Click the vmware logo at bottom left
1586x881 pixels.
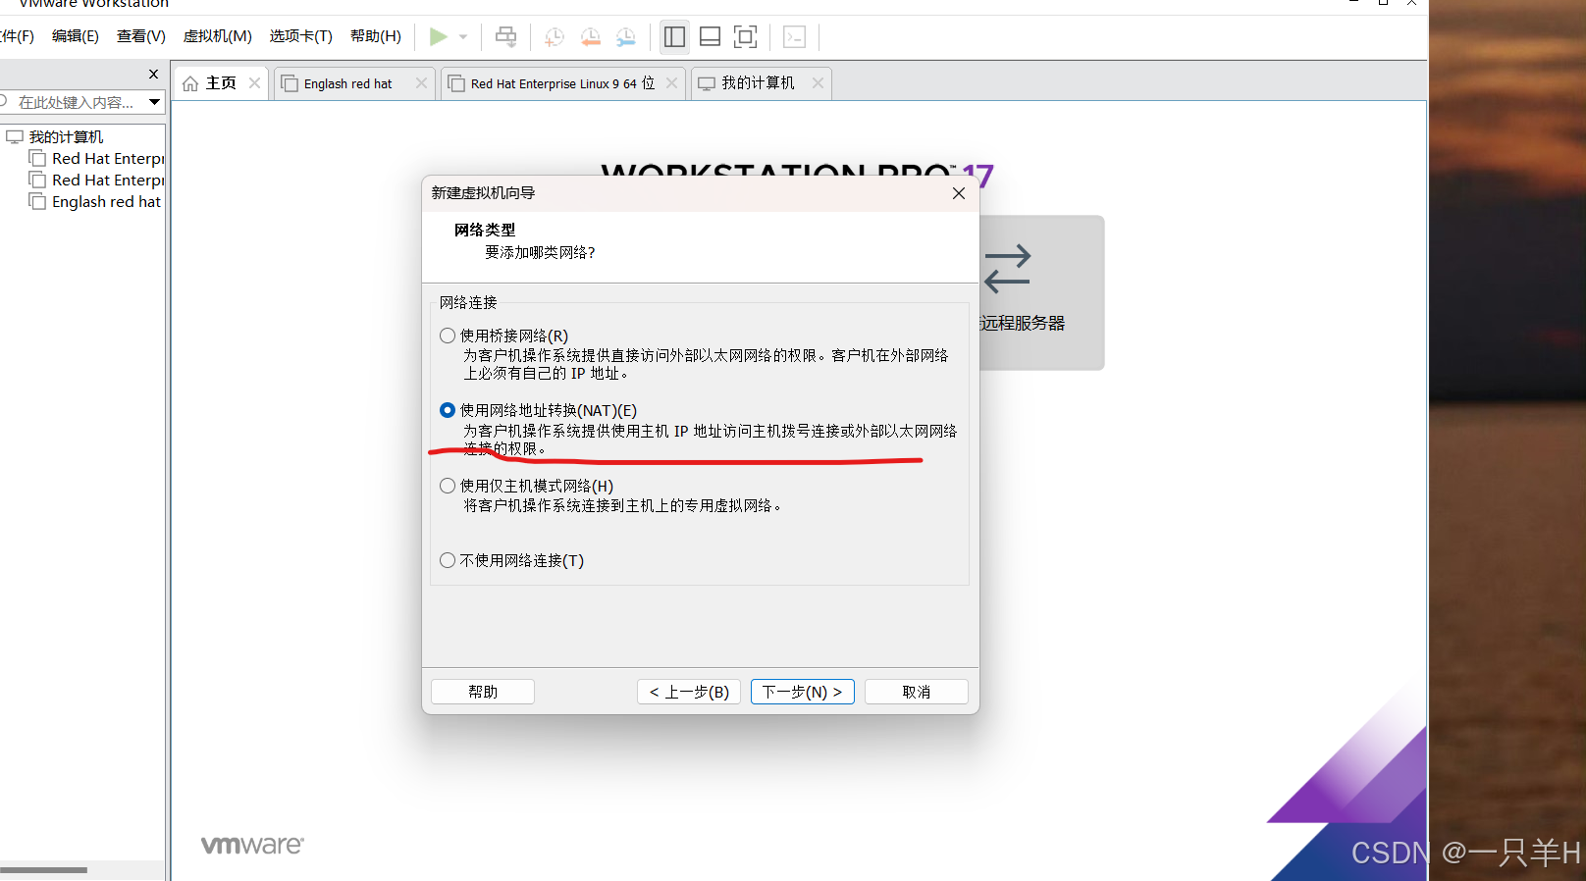coord(252,846)
